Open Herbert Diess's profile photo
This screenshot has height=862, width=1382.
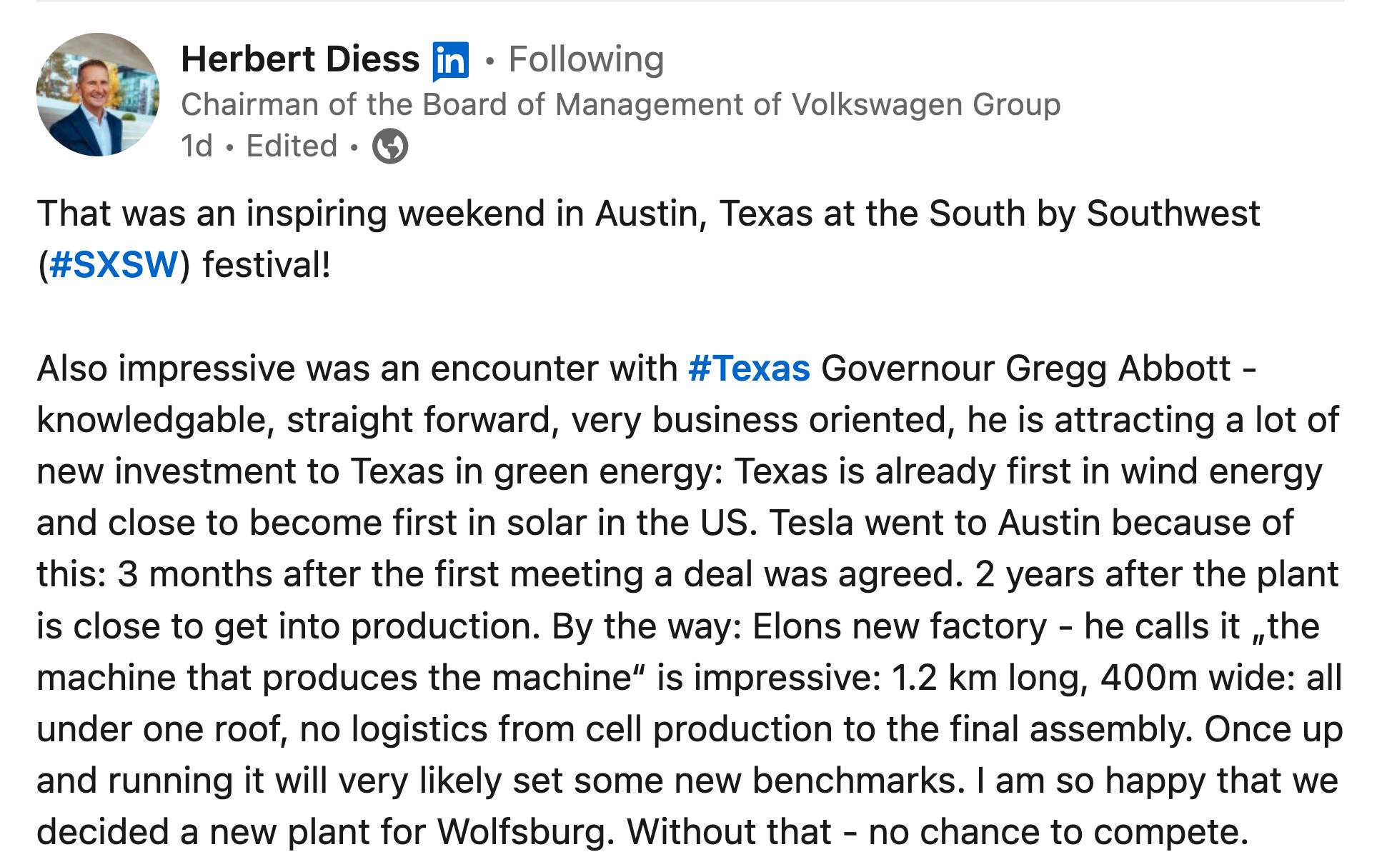pos(98,94)
